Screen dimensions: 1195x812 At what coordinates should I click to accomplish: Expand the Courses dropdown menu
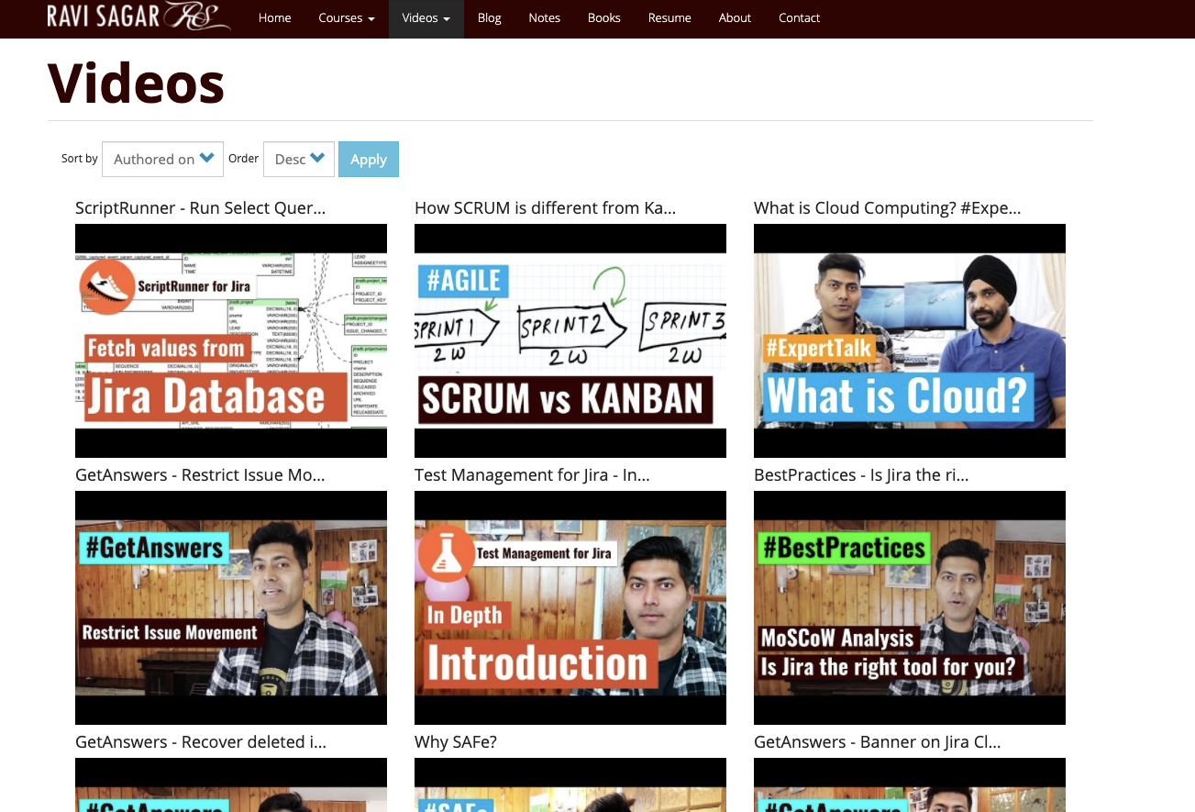347,18
